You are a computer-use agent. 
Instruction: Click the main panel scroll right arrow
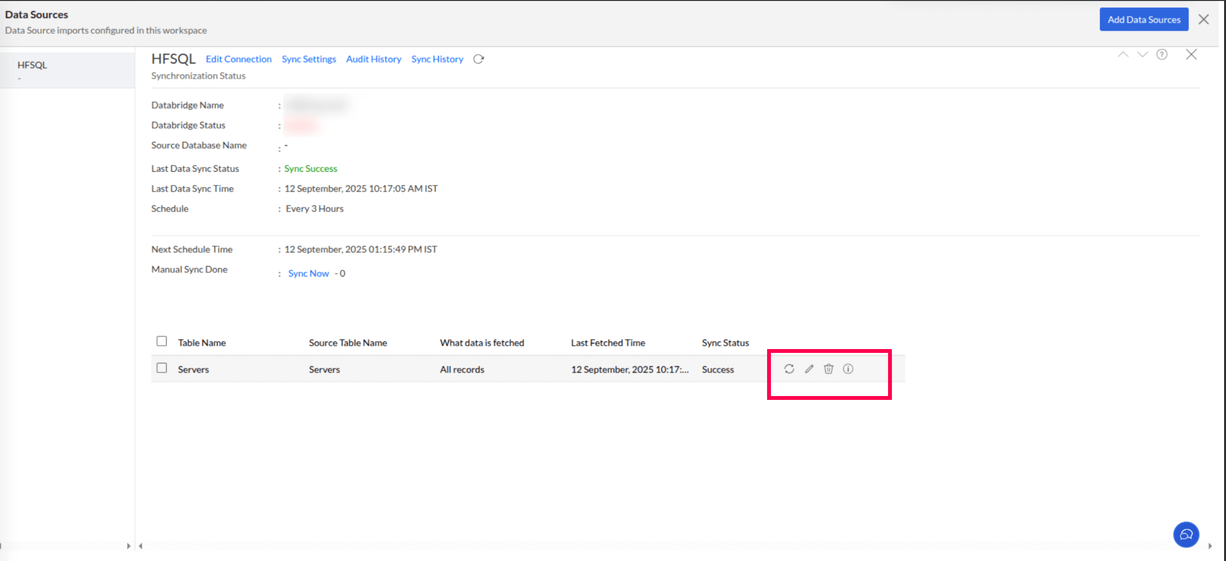click(x=1210, y=546)
